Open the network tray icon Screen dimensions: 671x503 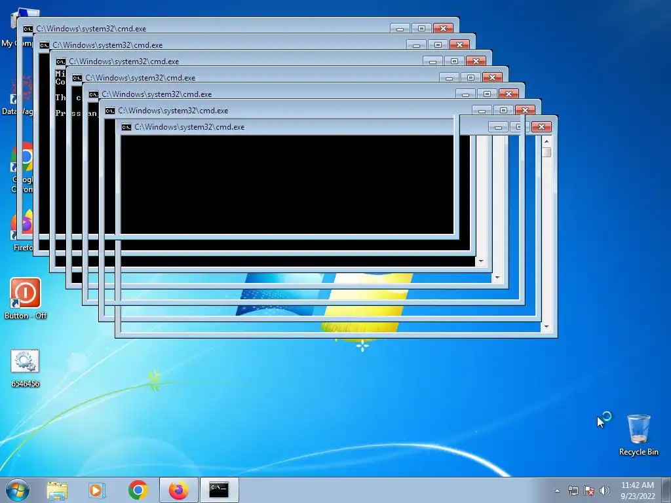[x=573, y=491]
